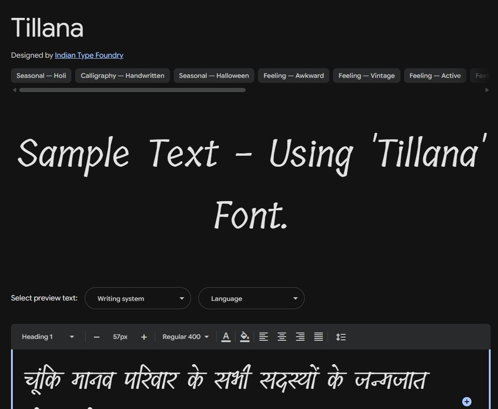Open the Heading 1 style dropdown
This screenshot has height=409, width=498.
[x=48, y=337]
